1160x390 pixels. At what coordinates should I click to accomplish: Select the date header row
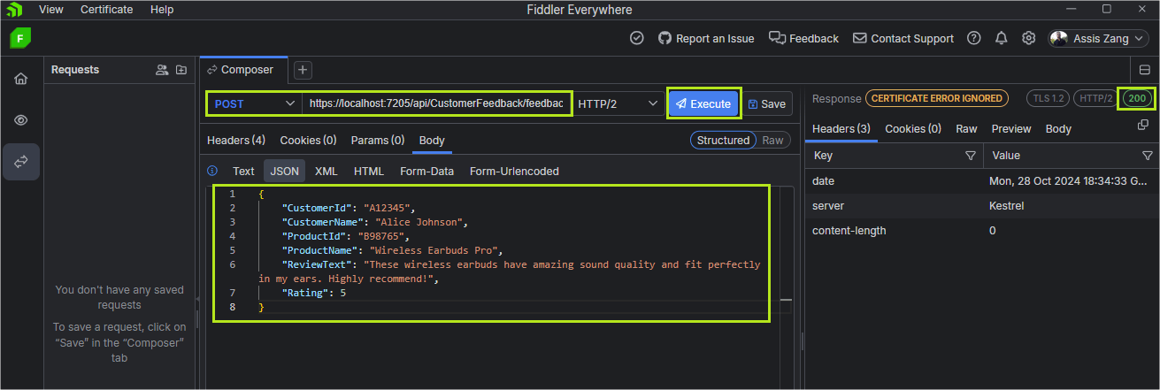point(982,180)
